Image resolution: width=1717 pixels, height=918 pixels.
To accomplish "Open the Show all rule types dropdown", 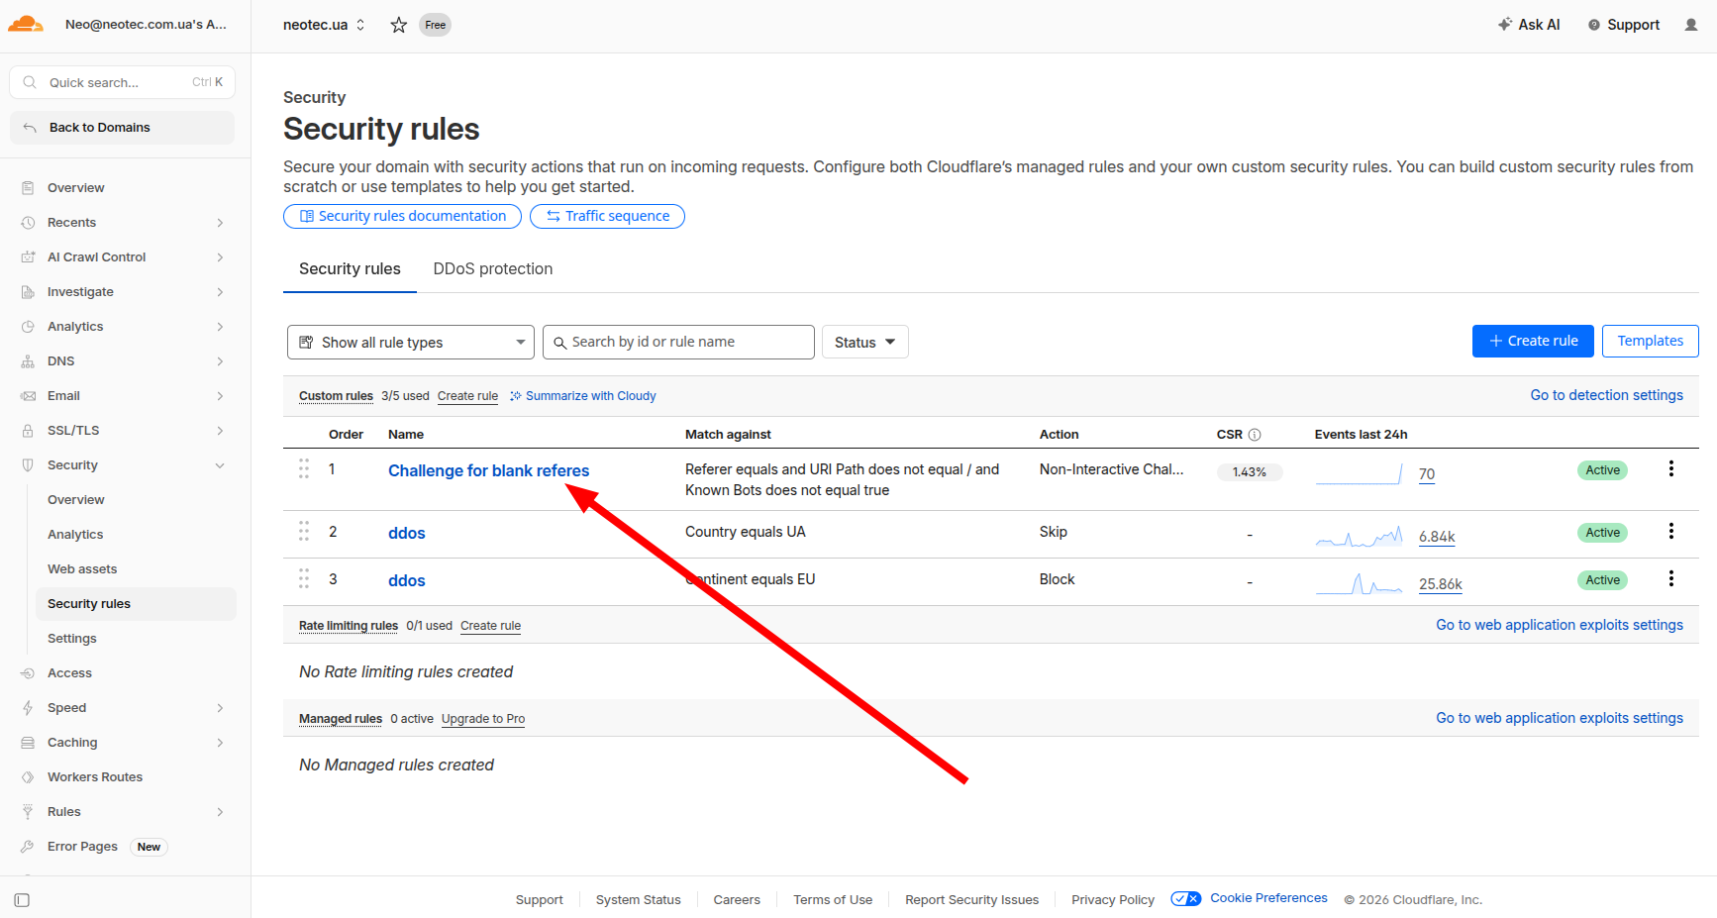I will click(411, 343).
